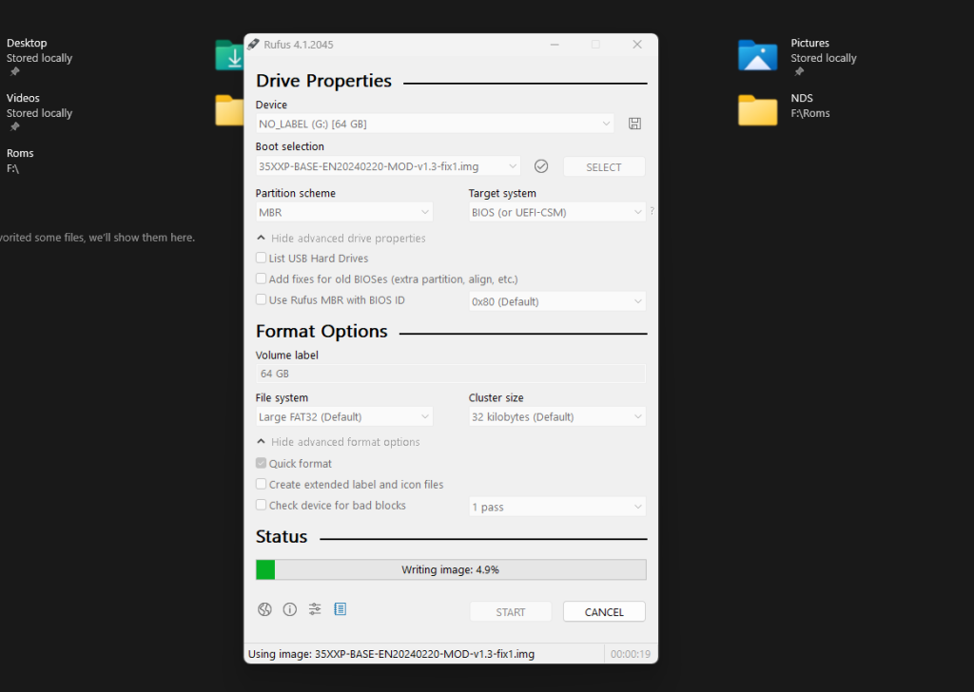Click the Volume label field
974x692 pixels.
click(x=451, y=374)
